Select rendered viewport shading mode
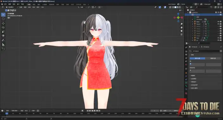223x120 pixels. click(180, 7)
